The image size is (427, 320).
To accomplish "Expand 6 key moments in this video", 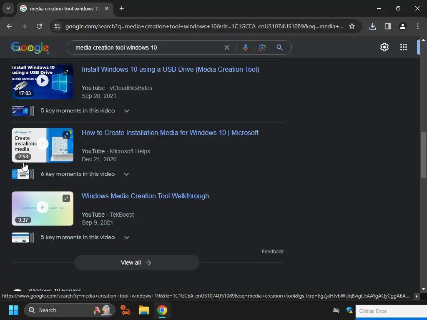I will click(x=126, y=174).
